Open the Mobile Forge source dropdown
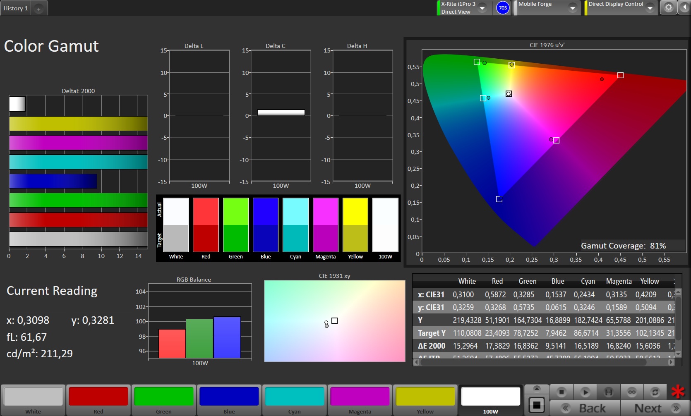Screen dimensions: 691x416 point(572,8)
